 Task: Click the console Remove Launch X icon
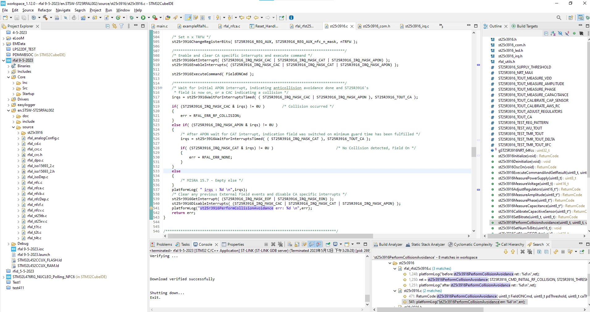point(273,244)
